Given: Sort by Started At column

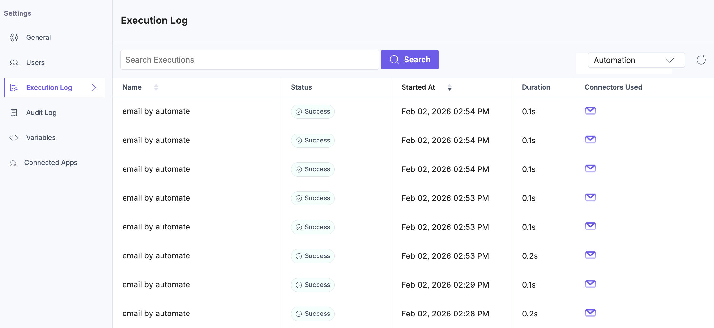Looking at the screenshot, I should coord(450,87).
